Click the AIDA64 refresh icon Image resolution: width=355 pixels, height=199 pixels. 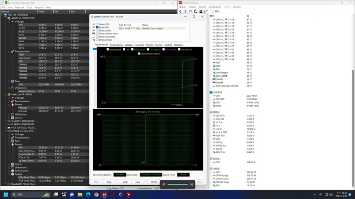(195, 11)
